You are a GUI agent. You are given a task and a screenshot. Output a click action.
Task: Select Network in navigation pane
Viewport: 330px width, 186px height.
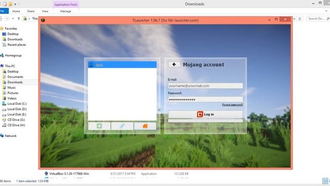click(10, 136)
